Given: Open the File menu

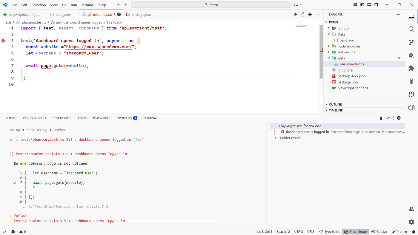Looking at the screenshot, I should pyautogui.click(x=14, y=5).
